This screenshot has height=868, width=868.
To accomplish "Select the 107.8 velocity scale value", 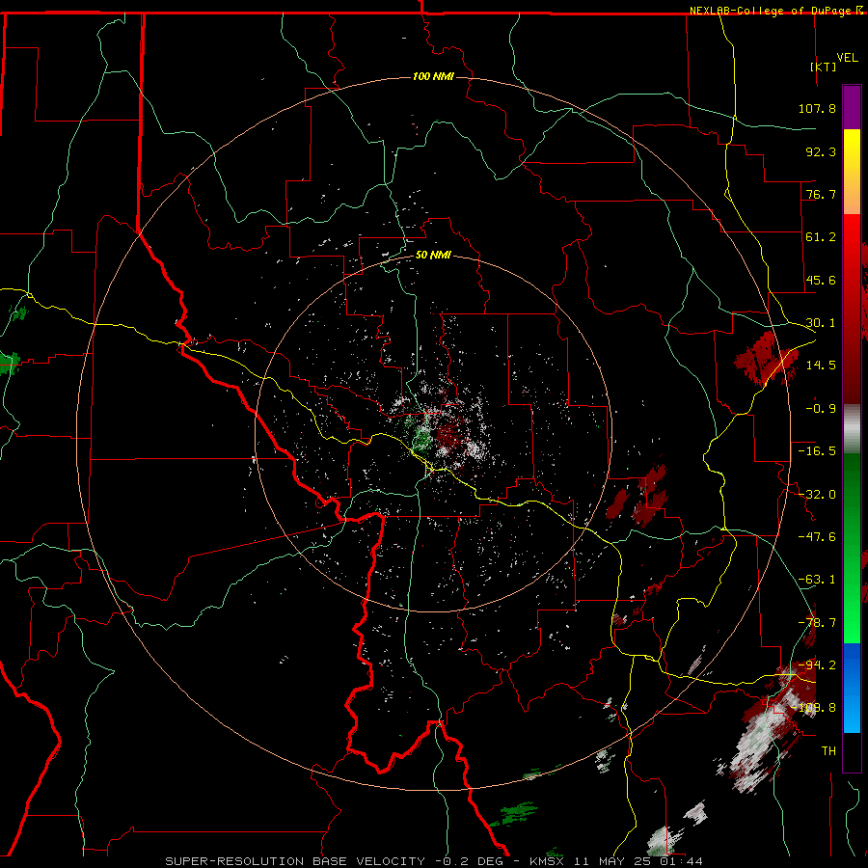I will pos(817,108).
